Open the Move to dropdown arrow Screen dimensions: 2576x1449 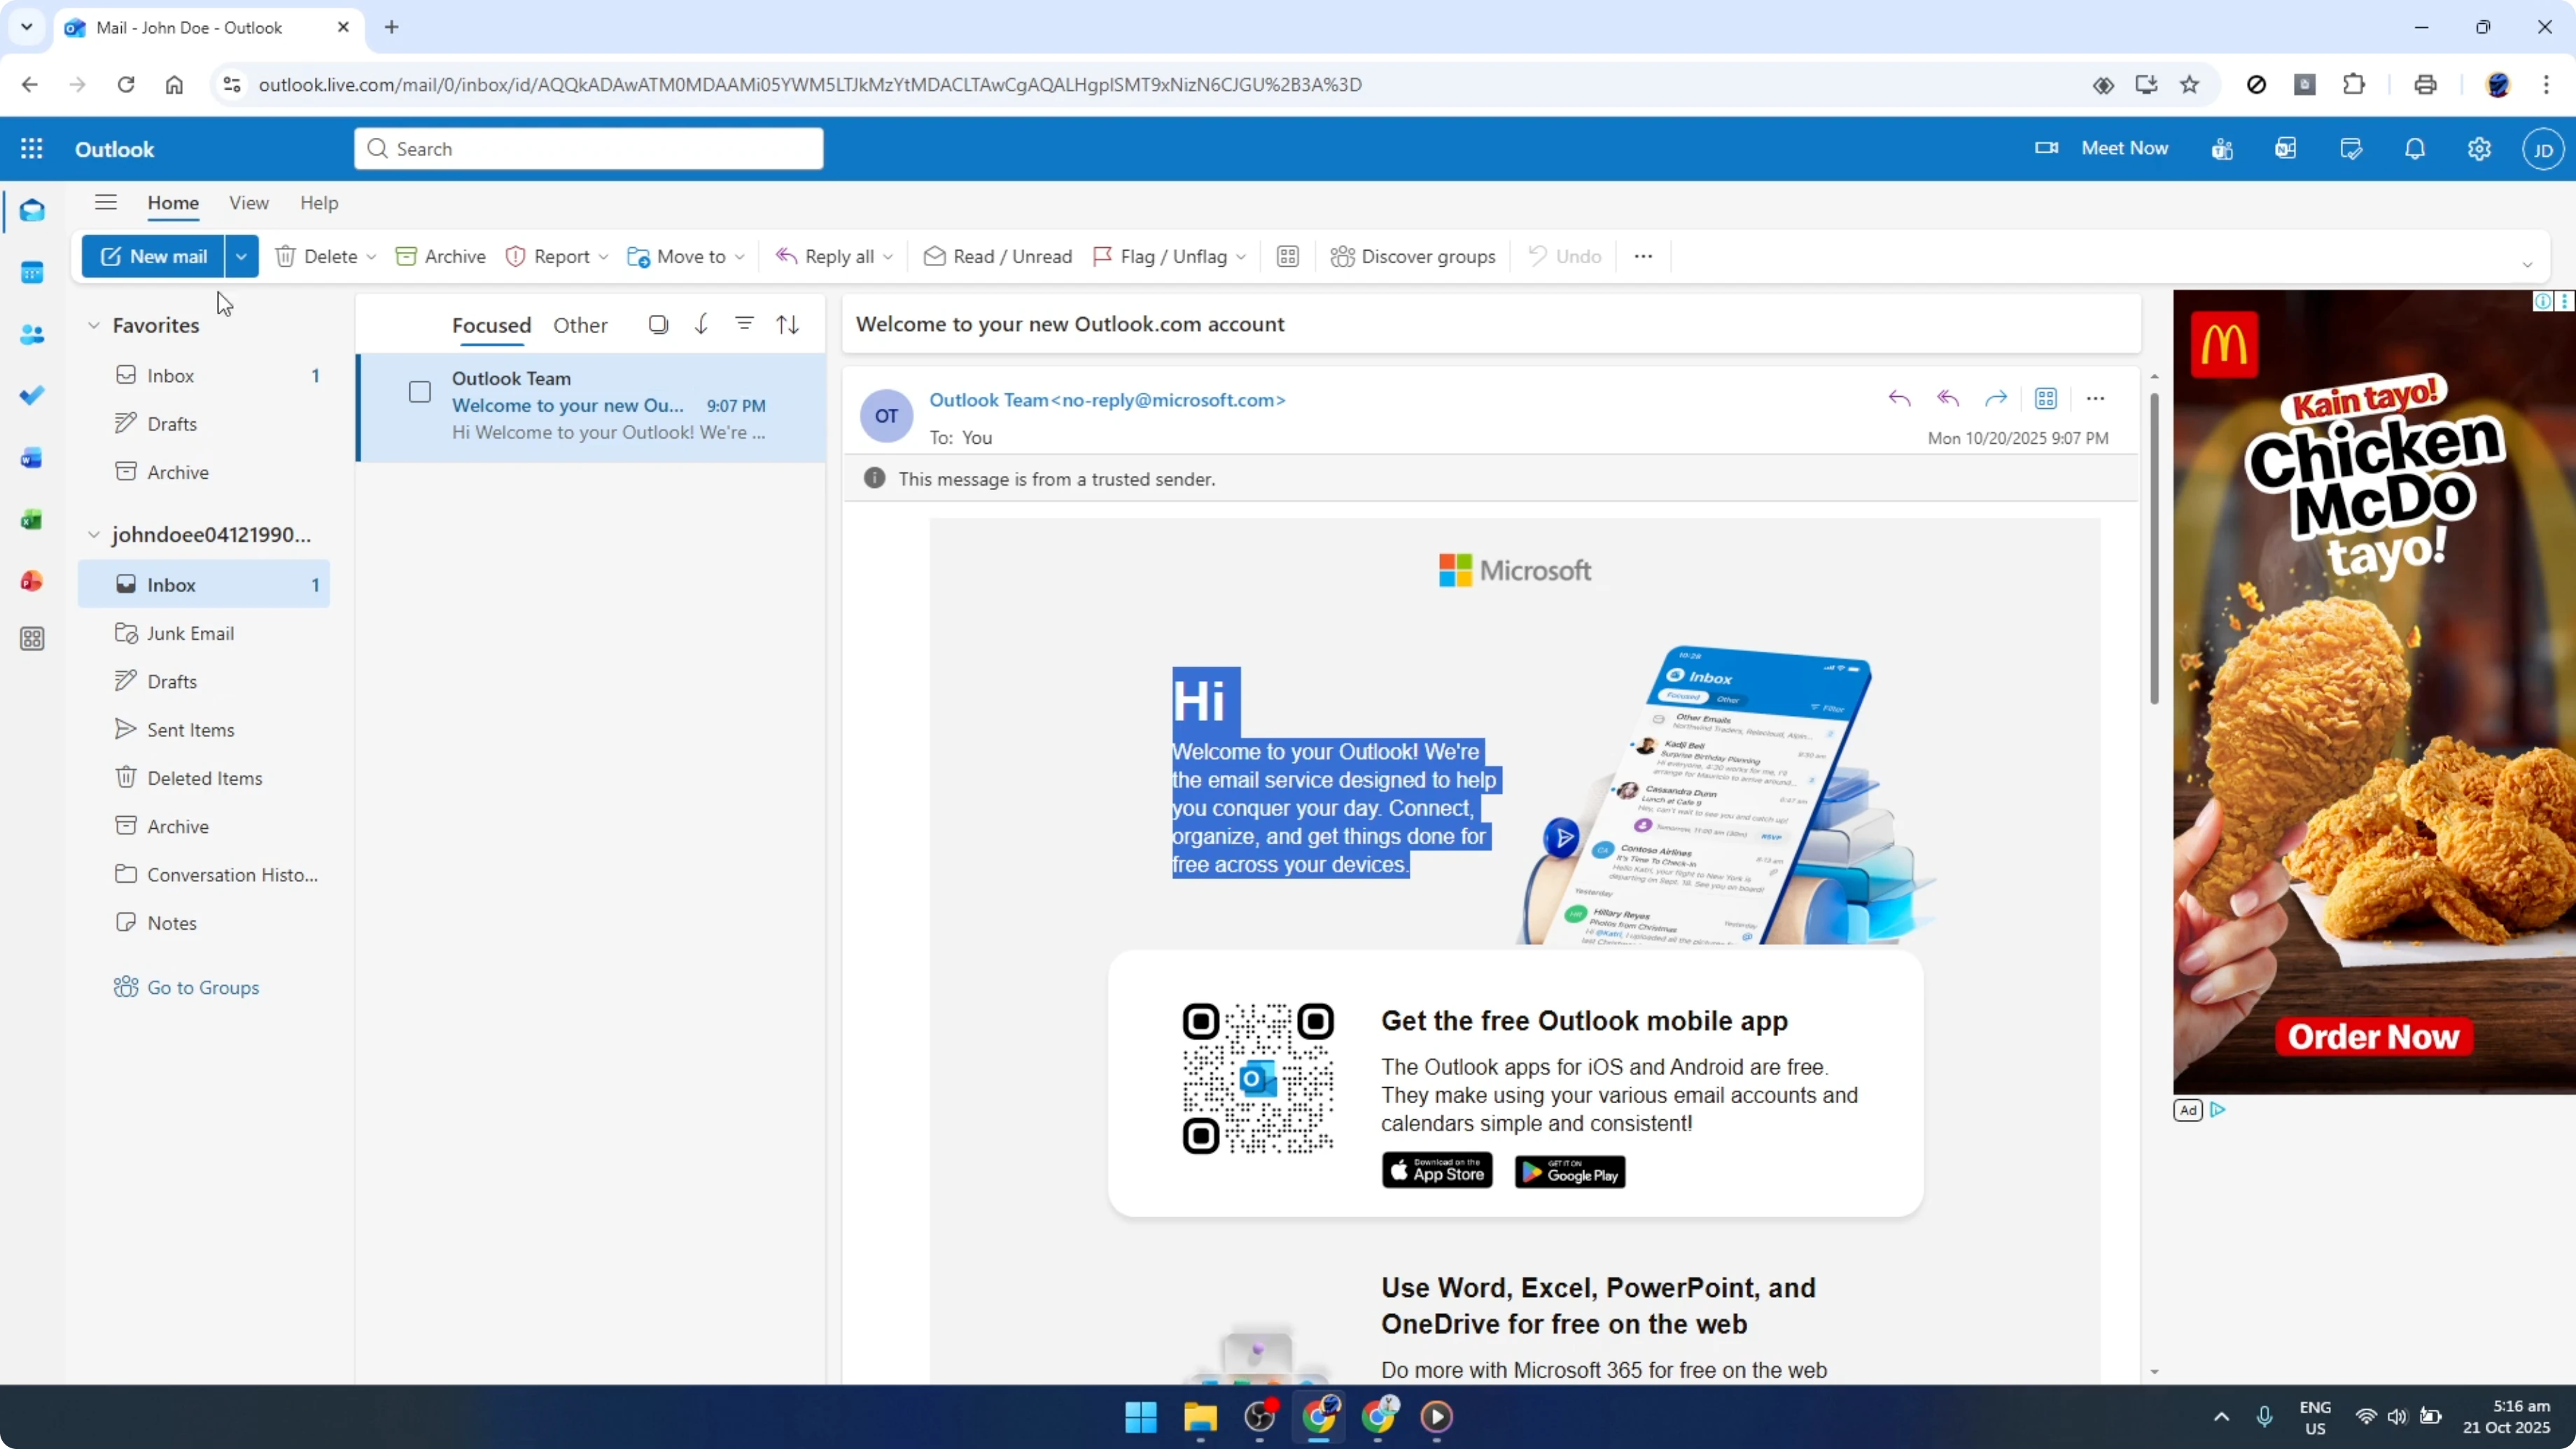coord(739,257)
